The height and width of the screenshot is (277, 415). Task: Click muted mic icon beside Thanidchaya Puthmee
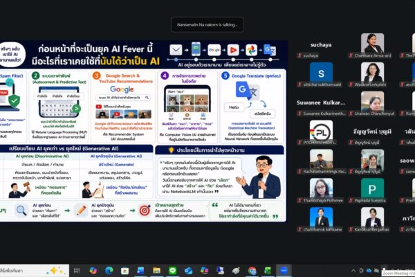point(299,200)
